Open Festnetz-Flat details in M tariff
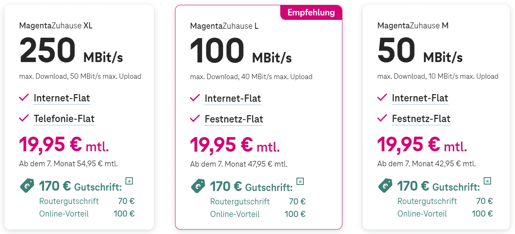 point(421,119)
